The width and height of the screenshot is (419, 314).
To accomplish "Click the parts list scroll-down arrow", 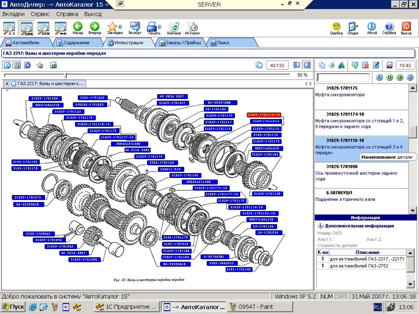I will pyautogui.click(x=412, y=210).
